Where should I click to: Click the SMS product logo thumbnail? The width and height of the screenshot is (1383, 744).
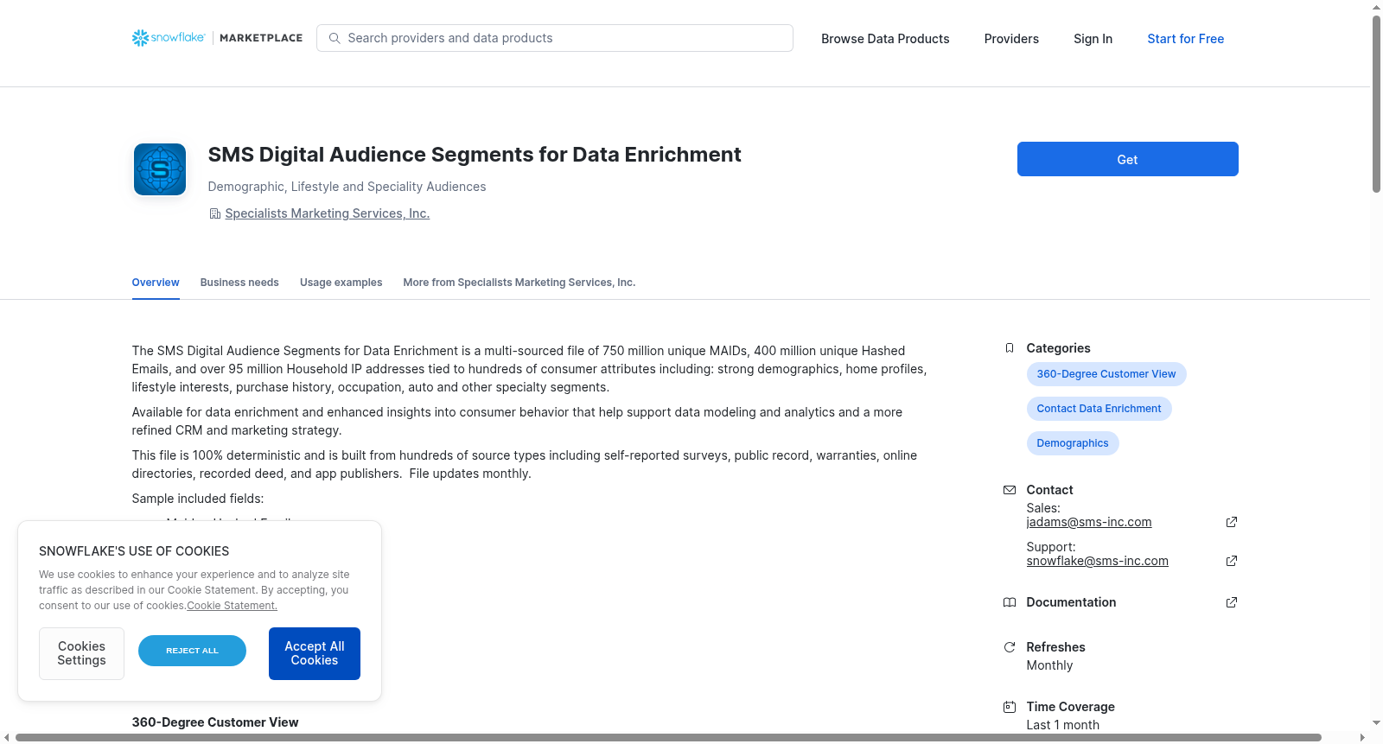click(x=160, y=169)
